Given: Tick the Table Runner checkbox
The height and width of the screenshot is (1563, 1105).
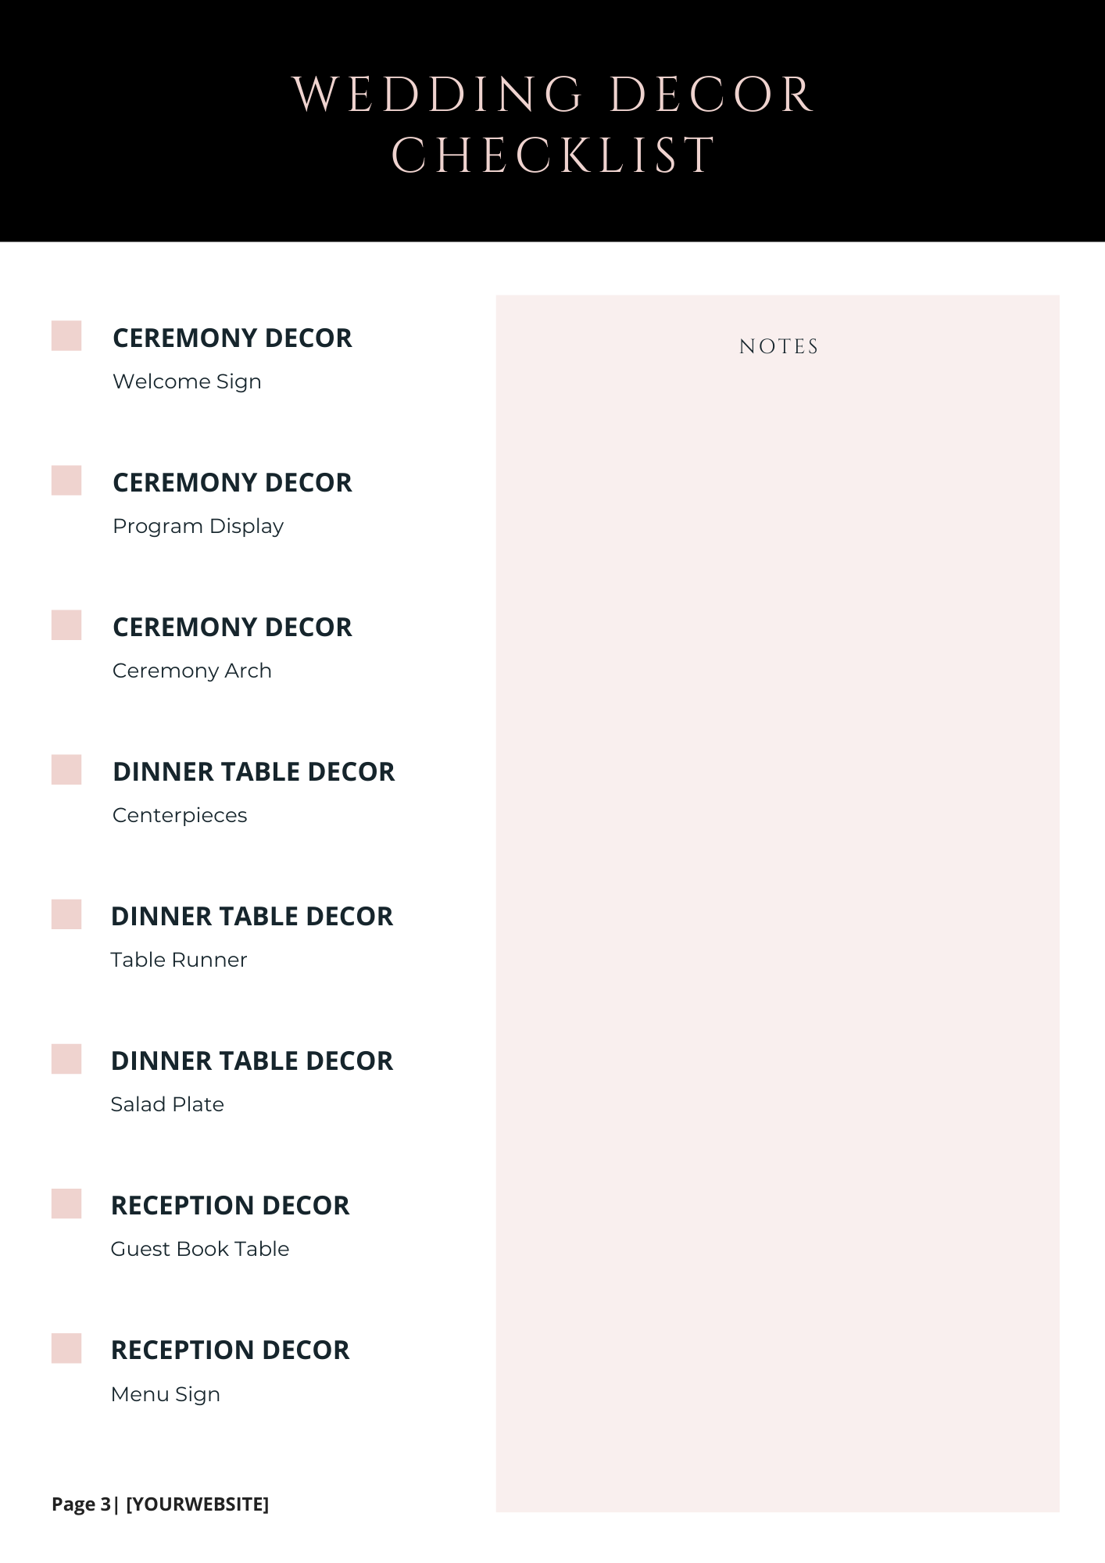Looking at the screenshot, I should coord(66,914).
